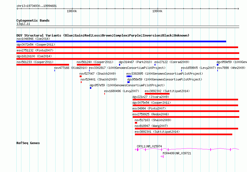
Task: Click blue marker under dgv959e59
Action: 218,65
